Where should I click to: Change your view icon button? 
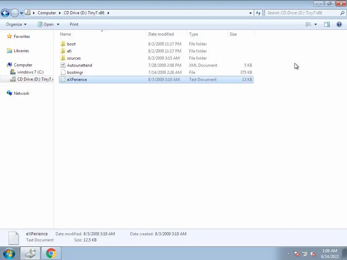(308, 24)
